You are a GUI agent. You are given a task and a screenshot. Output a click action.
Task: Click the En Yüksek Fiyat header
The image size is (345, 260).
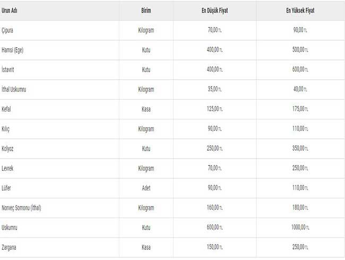(300, 10)
